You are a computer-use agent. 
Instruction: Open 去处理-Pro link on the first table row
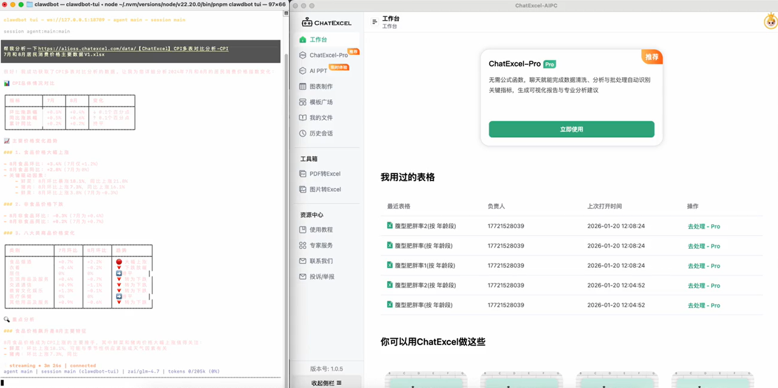coord(704,225)
